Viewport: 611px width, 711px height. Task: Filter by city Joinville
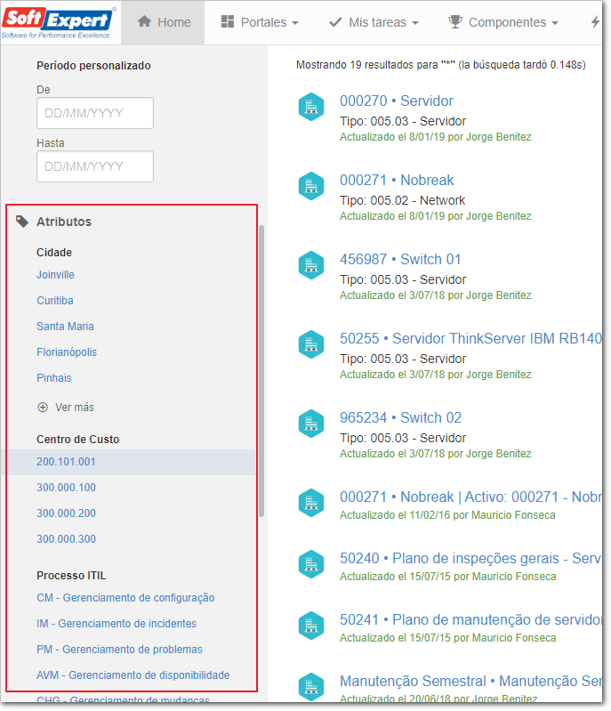point(55,275)
